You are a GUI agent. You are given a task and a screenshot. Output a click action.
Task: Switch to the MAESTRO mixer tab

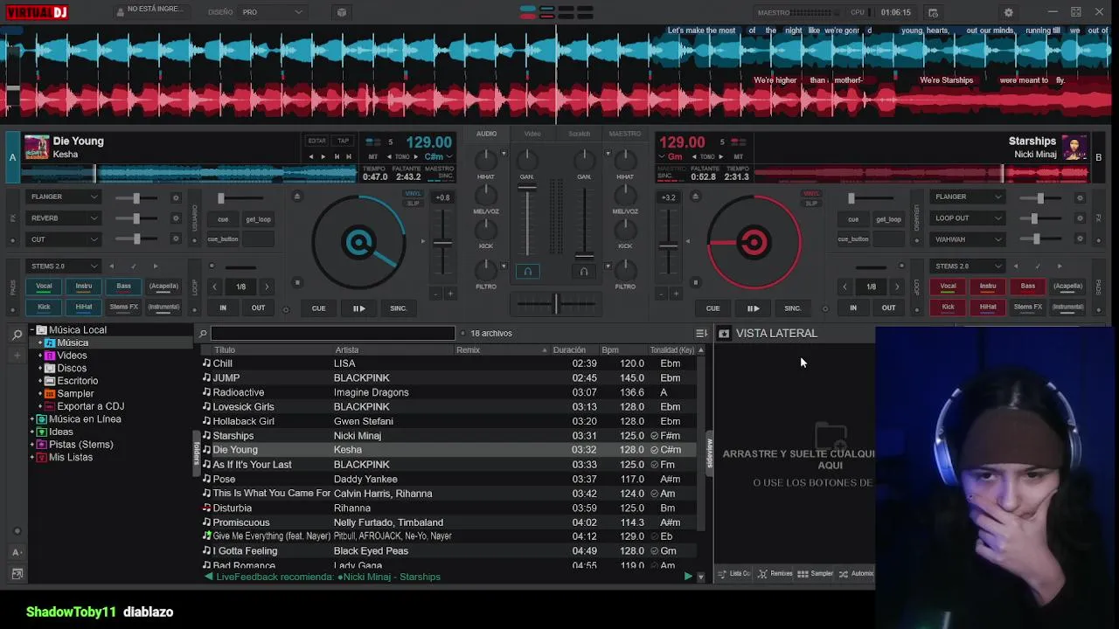tap(625, 134)
